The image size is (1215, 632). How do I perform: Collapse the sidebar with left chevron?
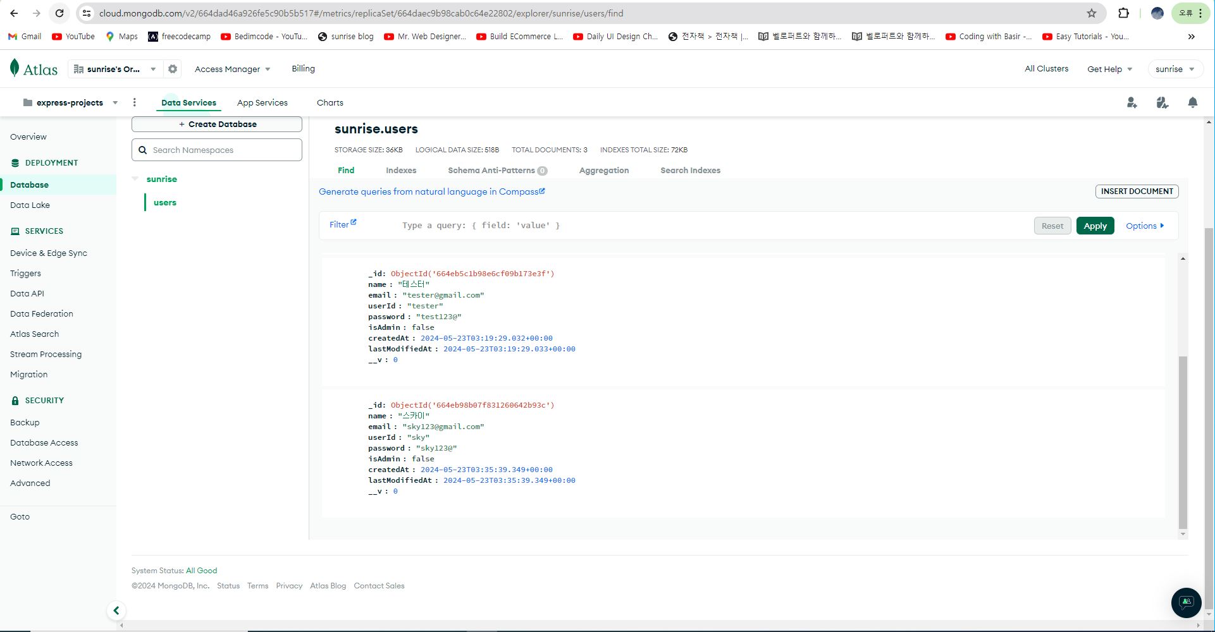[116, 610]
